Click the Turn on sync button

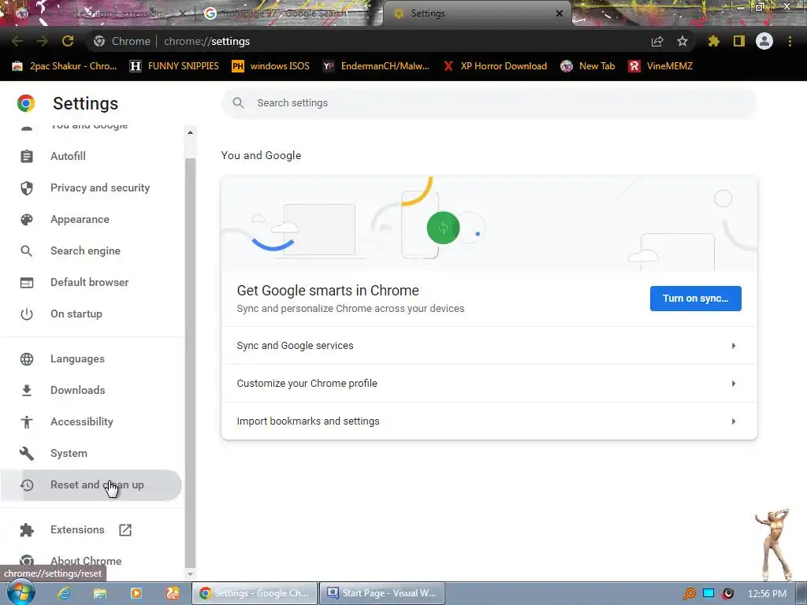click(x=695, y=299)
